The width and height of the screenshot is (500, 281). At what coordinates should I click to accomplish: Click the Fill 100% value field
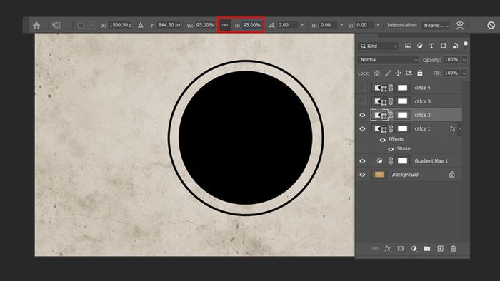(x=451, y=73)
